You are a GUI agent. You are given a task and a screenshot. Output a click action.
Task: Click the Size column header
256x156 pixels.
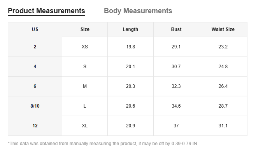(x=85, y=29)
